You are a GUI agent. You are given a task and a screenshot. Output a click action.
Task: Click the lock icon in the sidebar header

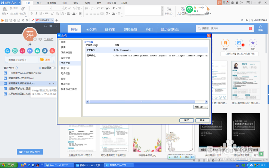pyautogui.click(x=46, y=26)
